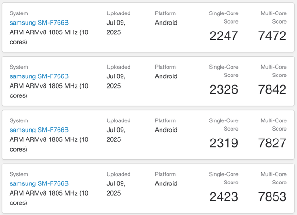The height and width of the screenshot is (215, 297).
Task: Open samsung SM-F766B result with 7842 multi-core
Action: pos(39,76)
